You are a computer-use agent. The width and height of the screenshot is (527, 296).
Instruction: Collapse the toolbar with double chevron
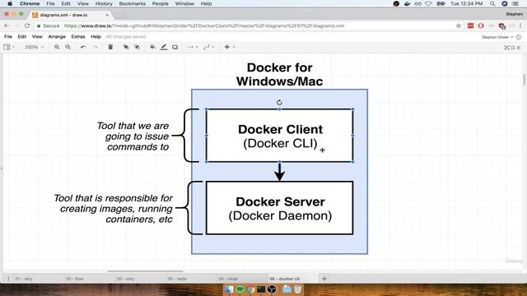pyautogui.click(x=519, y=48)
